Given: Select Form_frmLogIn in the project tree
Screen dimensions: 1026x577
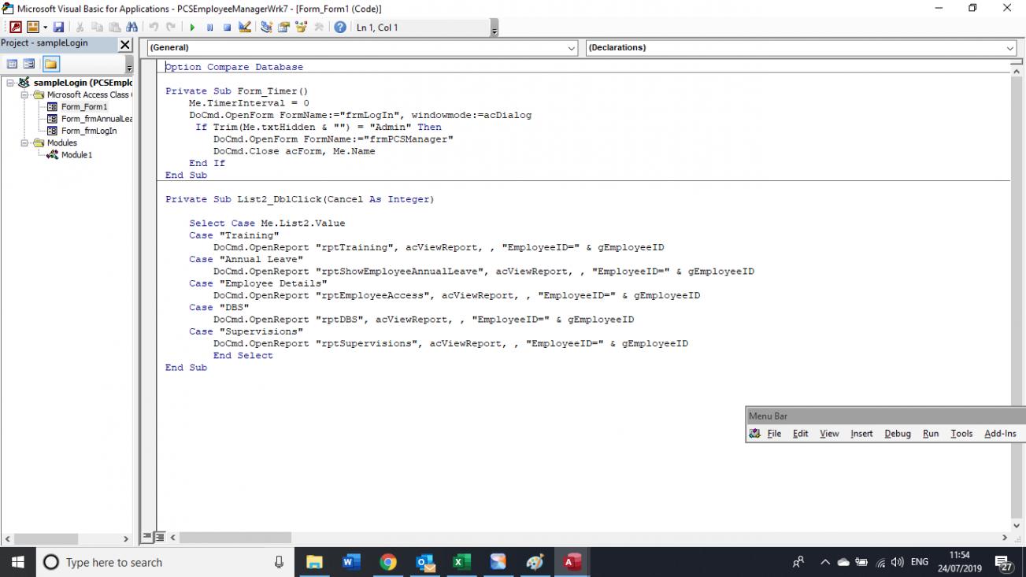Looking at the screenshot, I should click(89, 131).
